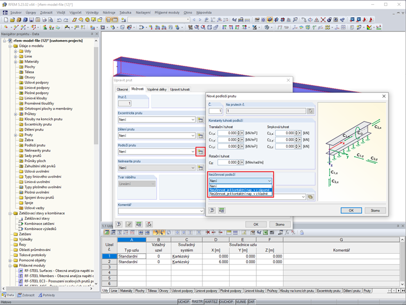The image size is (406, 305).
Task: Click the Redo arrow icon
Action: pyautogui.click(x=66, y=20)
